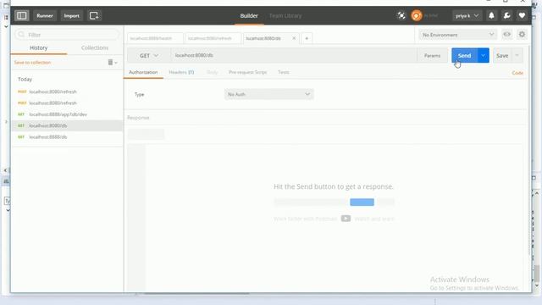542x305 pixels.
Task: Open the Import dialog
Action: pyautogui.click(x=71, y=15)
